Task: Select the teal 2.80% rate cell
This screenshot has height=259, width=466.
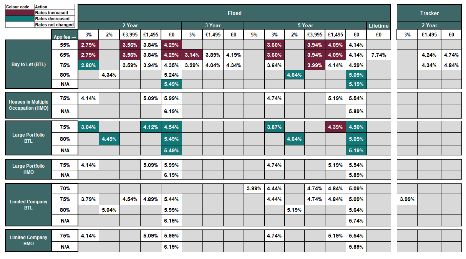Action: pyautogui.click(x=88, y=65)
